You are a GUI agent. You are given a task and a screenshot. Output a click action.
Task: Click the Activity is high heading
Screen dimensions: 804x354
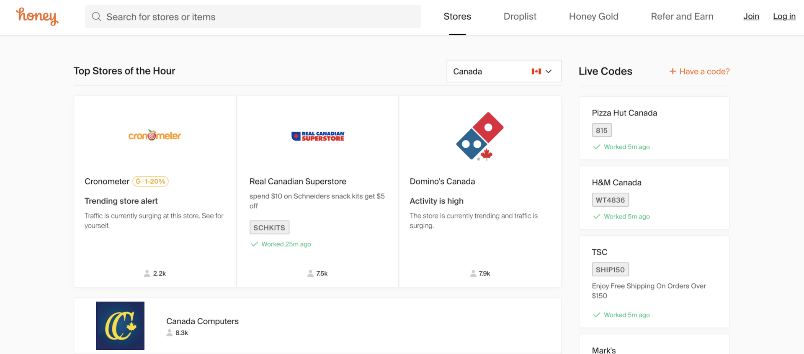(x=436, y=201)
